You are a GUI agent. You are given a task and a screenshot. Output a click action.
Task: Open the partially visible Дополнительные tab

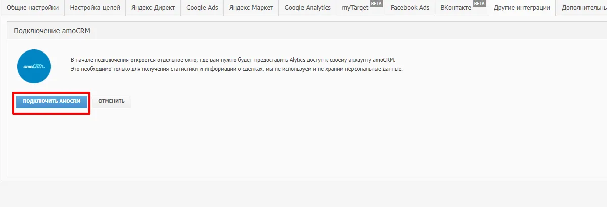(582, 8)
